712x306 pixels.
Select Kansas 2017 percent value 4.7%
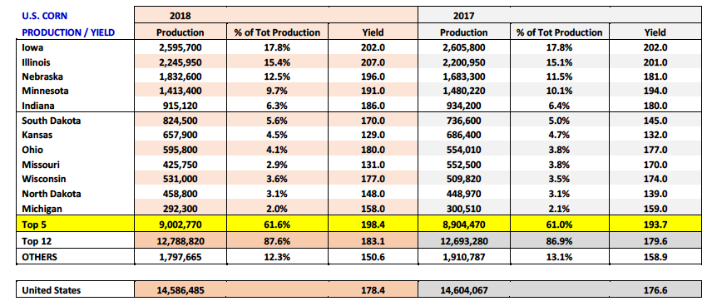pos(560,135)
